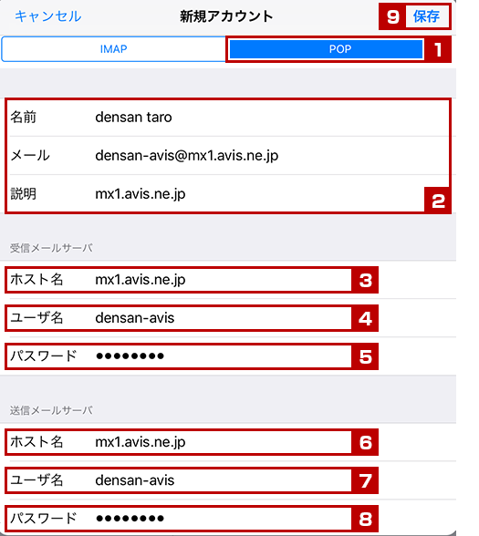Tap the キャンセル button
This screenshot has width=479, height=536.
[x=47, y=16]
